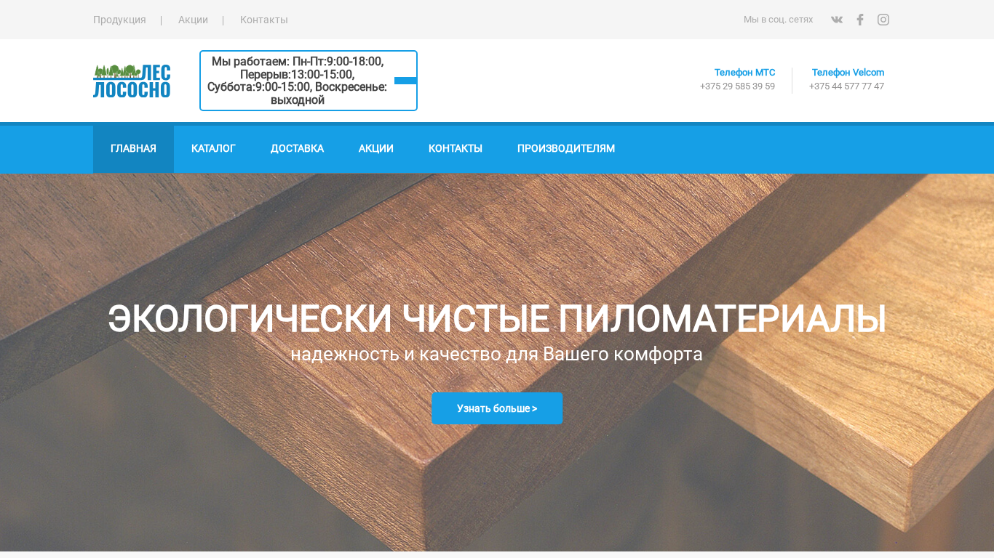Open the Акции link in top bar
The height and width of the screenshot is (558, 994).
(193, 20)
